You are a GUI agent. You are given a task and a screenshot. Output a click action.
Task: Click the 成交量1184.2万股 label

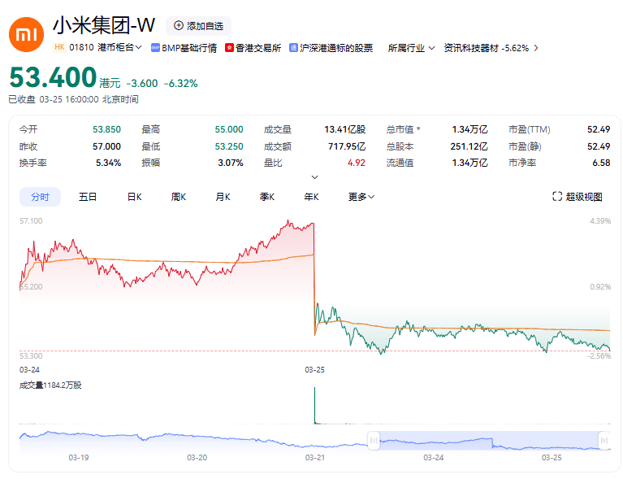(50, 385)
